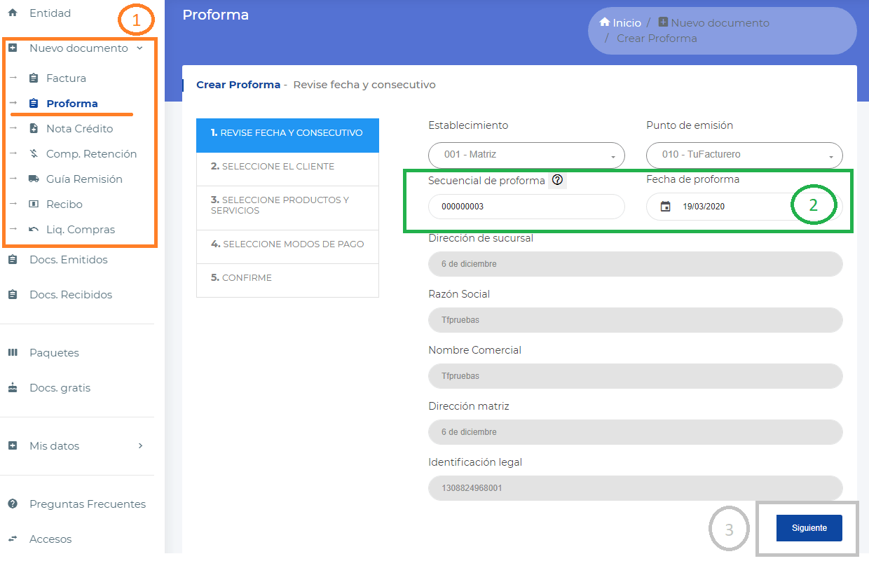Image resolution: width=869 pixels, height=582 pixels.
Task: Click the help icon next to Secuencial de proforma
Action: tap(557, 180)
